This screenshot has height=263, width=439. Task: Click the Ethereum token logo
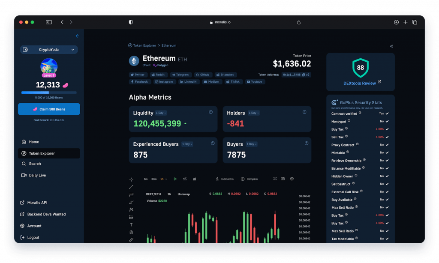pyautogui.click(x=134, y=61)
